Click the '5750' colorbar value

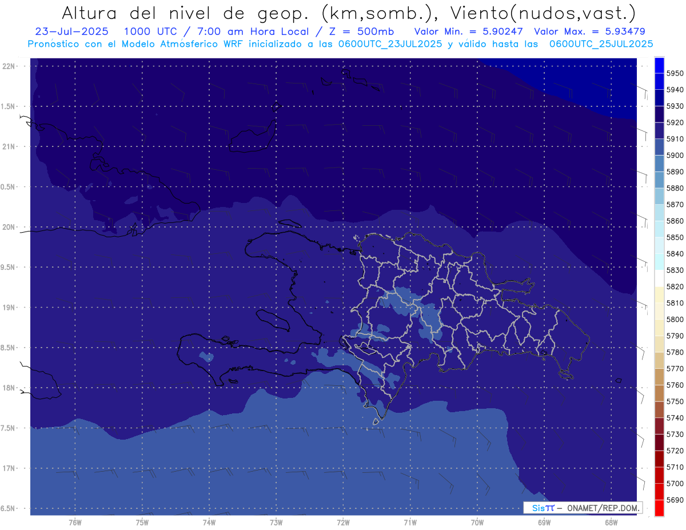675,401
